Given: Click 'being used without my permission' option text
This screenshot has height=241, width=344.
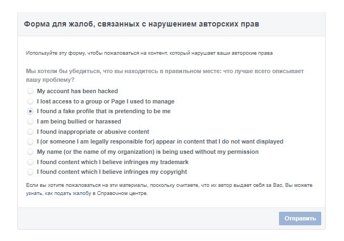Looking at the screenshot, I should pyautogui.click(x=147, y=152).
